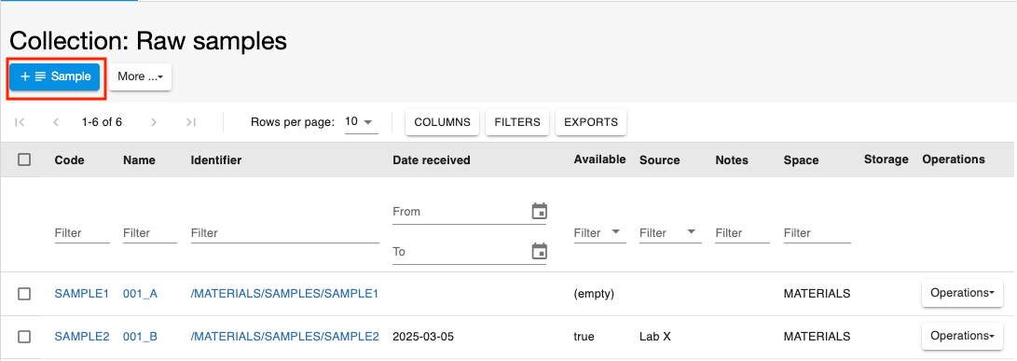Click MATERIALS space cell for SAMPLE1
Screen dimensions: 1017x361
coord(818,294)
